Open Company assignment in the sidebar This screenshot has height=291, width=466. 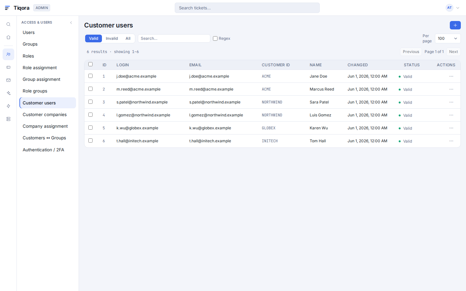point(48,126)
